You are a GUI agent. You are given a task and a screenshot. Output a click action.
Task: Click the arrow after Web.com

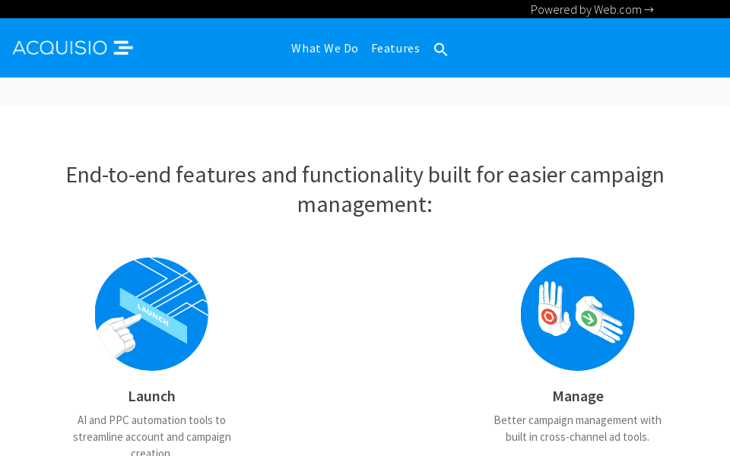[649, 10]
